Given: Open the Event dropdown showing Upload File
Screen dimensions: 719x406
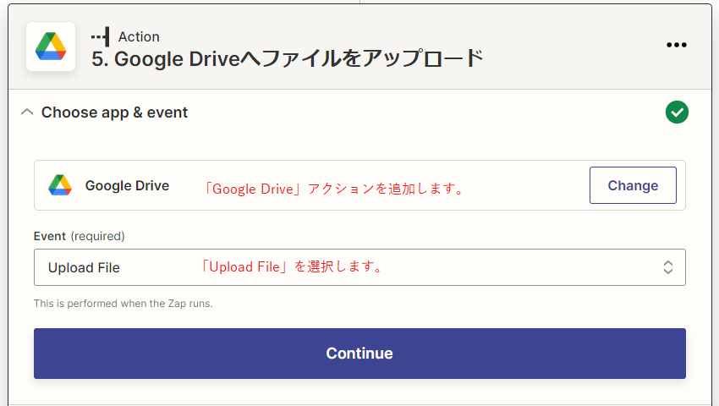Looking at the screenshot, I should click(359, 267).
